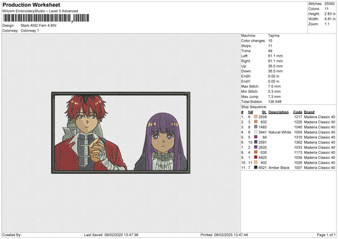Click the 'Last Saved: 08/02/2025 13:47:38' text

(x=111, y=234)
